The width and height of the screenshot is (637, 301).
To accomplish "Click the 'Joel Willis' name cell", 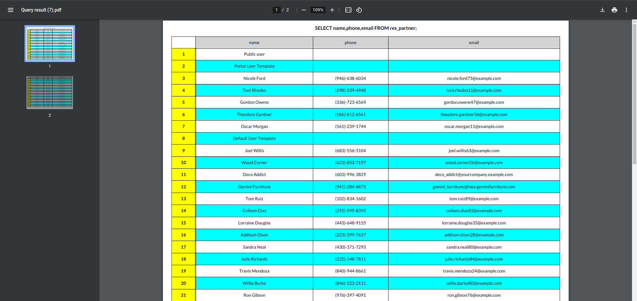I will tap(254, 150).
